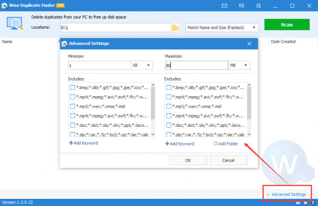
Task: Browse locations with the folder icon
Action: click(175, 28)
